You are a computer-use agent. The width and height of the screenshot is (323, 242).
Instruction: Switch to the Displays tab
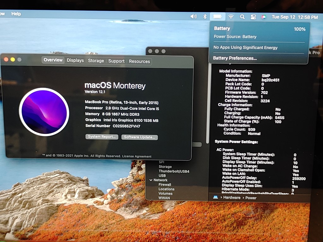75,60
